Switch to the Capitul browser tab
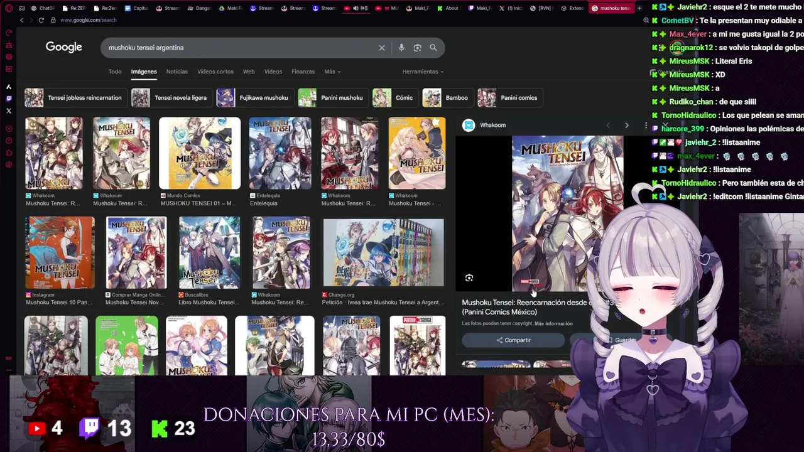This screenshot has height=452, width=804. tap(137, 8)
